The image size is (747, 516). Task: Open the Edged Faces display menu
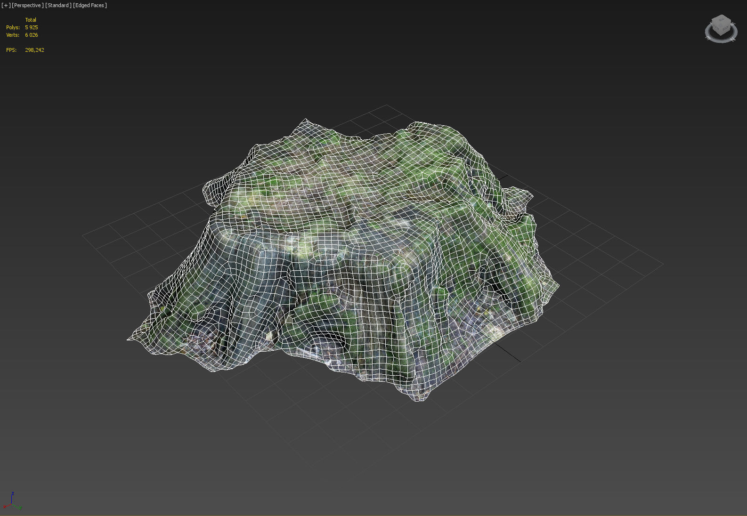click(x=90, y=5)
